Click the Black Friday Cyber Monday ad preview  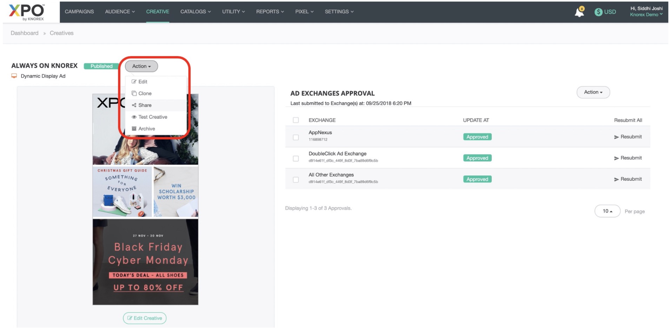[x=145, y=262]
